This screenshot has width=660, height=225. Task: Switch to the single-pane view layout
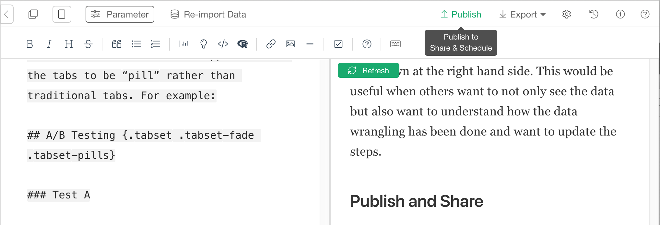(x=62, y=14)
